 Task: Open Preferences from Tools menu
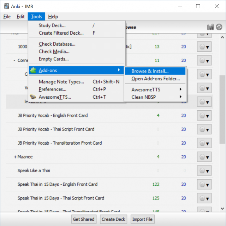(x=76, y=89)
